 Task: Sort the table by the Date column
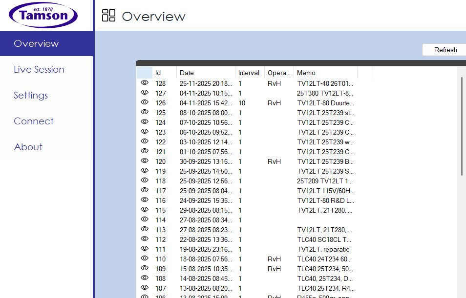click(x=205, y=73)
